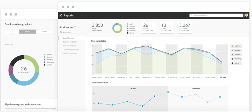Viewport: 252px width, 112px height.
Task: Click the magnifier icon in Search candidates
Action: [192, 15]
